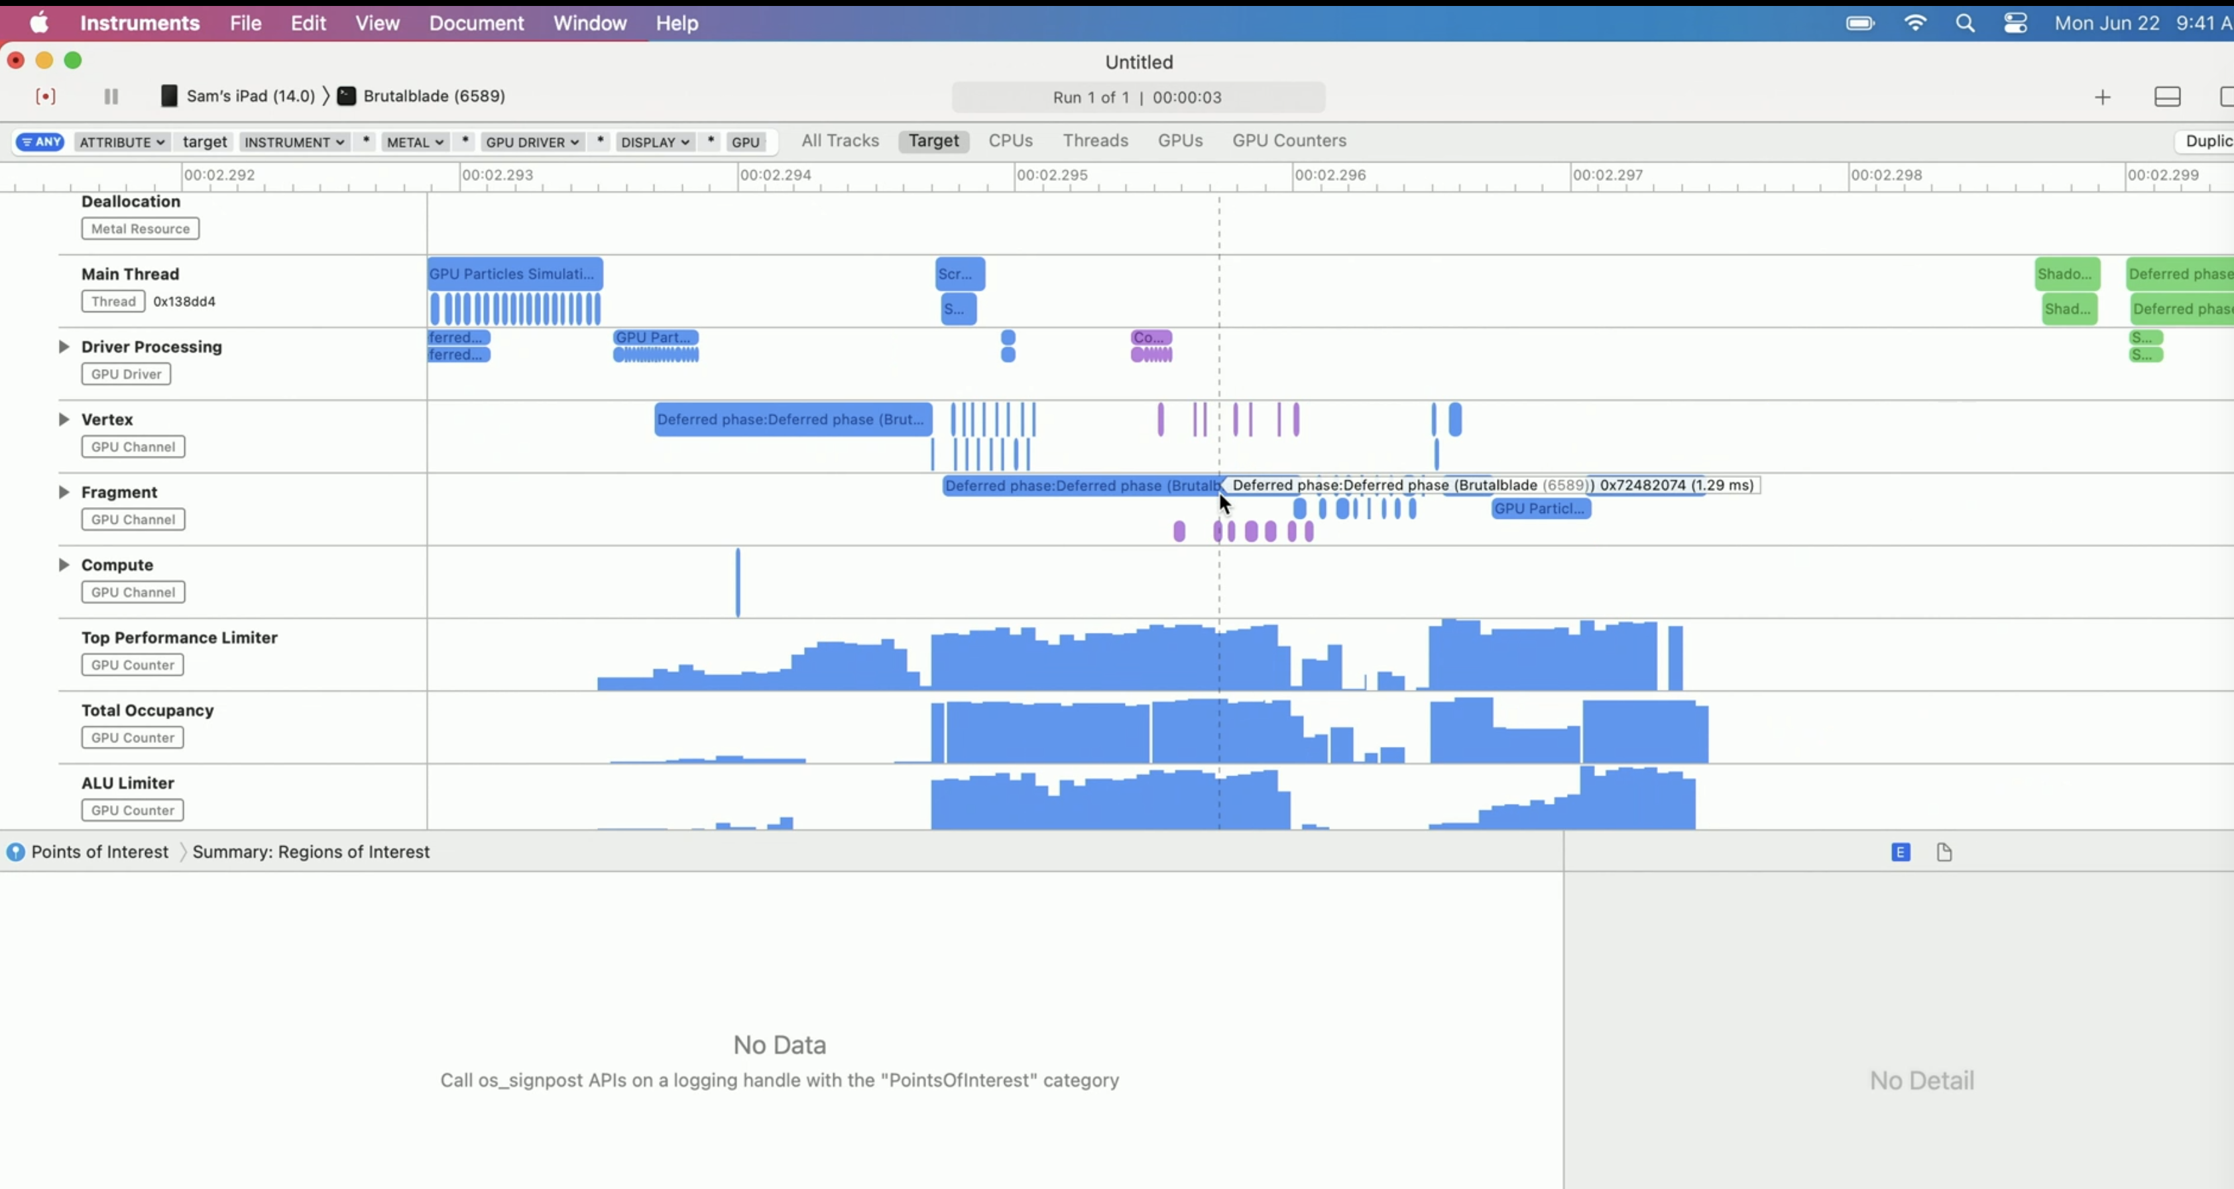Switch to the All Tracks tab
This screenshot has width=2234, height=1189.
coord(839,141)
